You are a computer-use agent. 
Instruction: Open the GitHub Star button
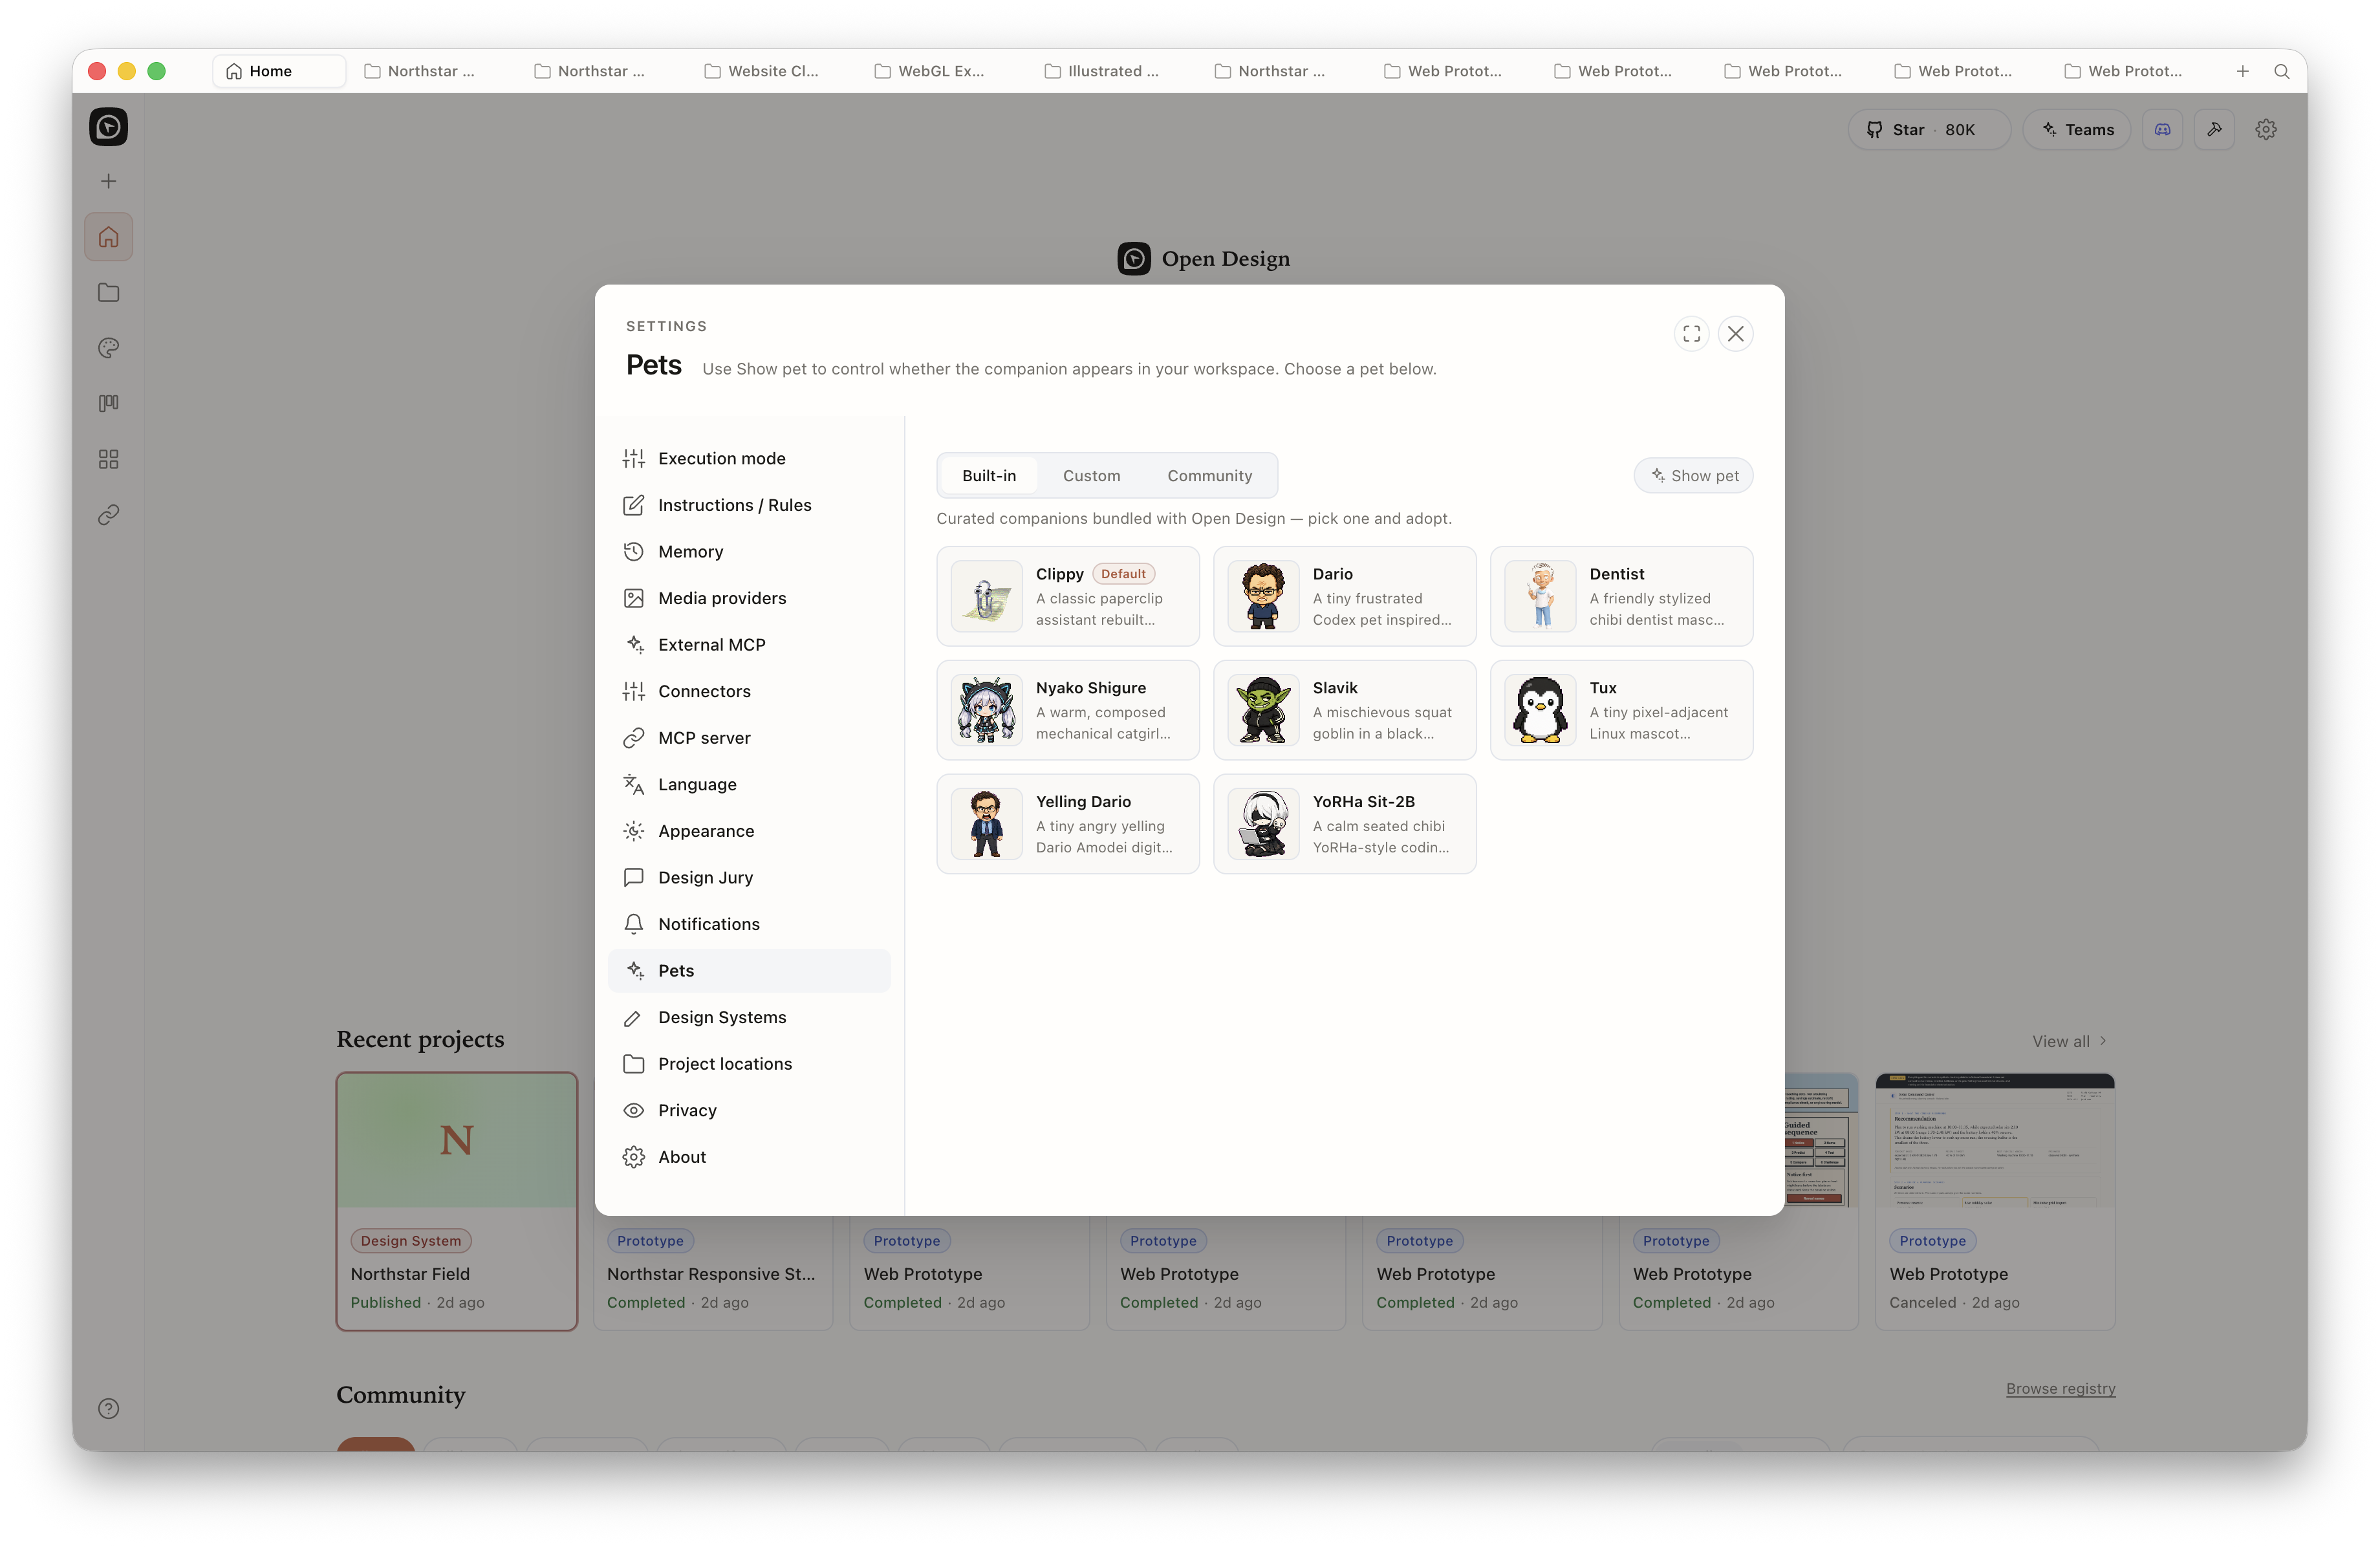click(x=1929, y=130)
